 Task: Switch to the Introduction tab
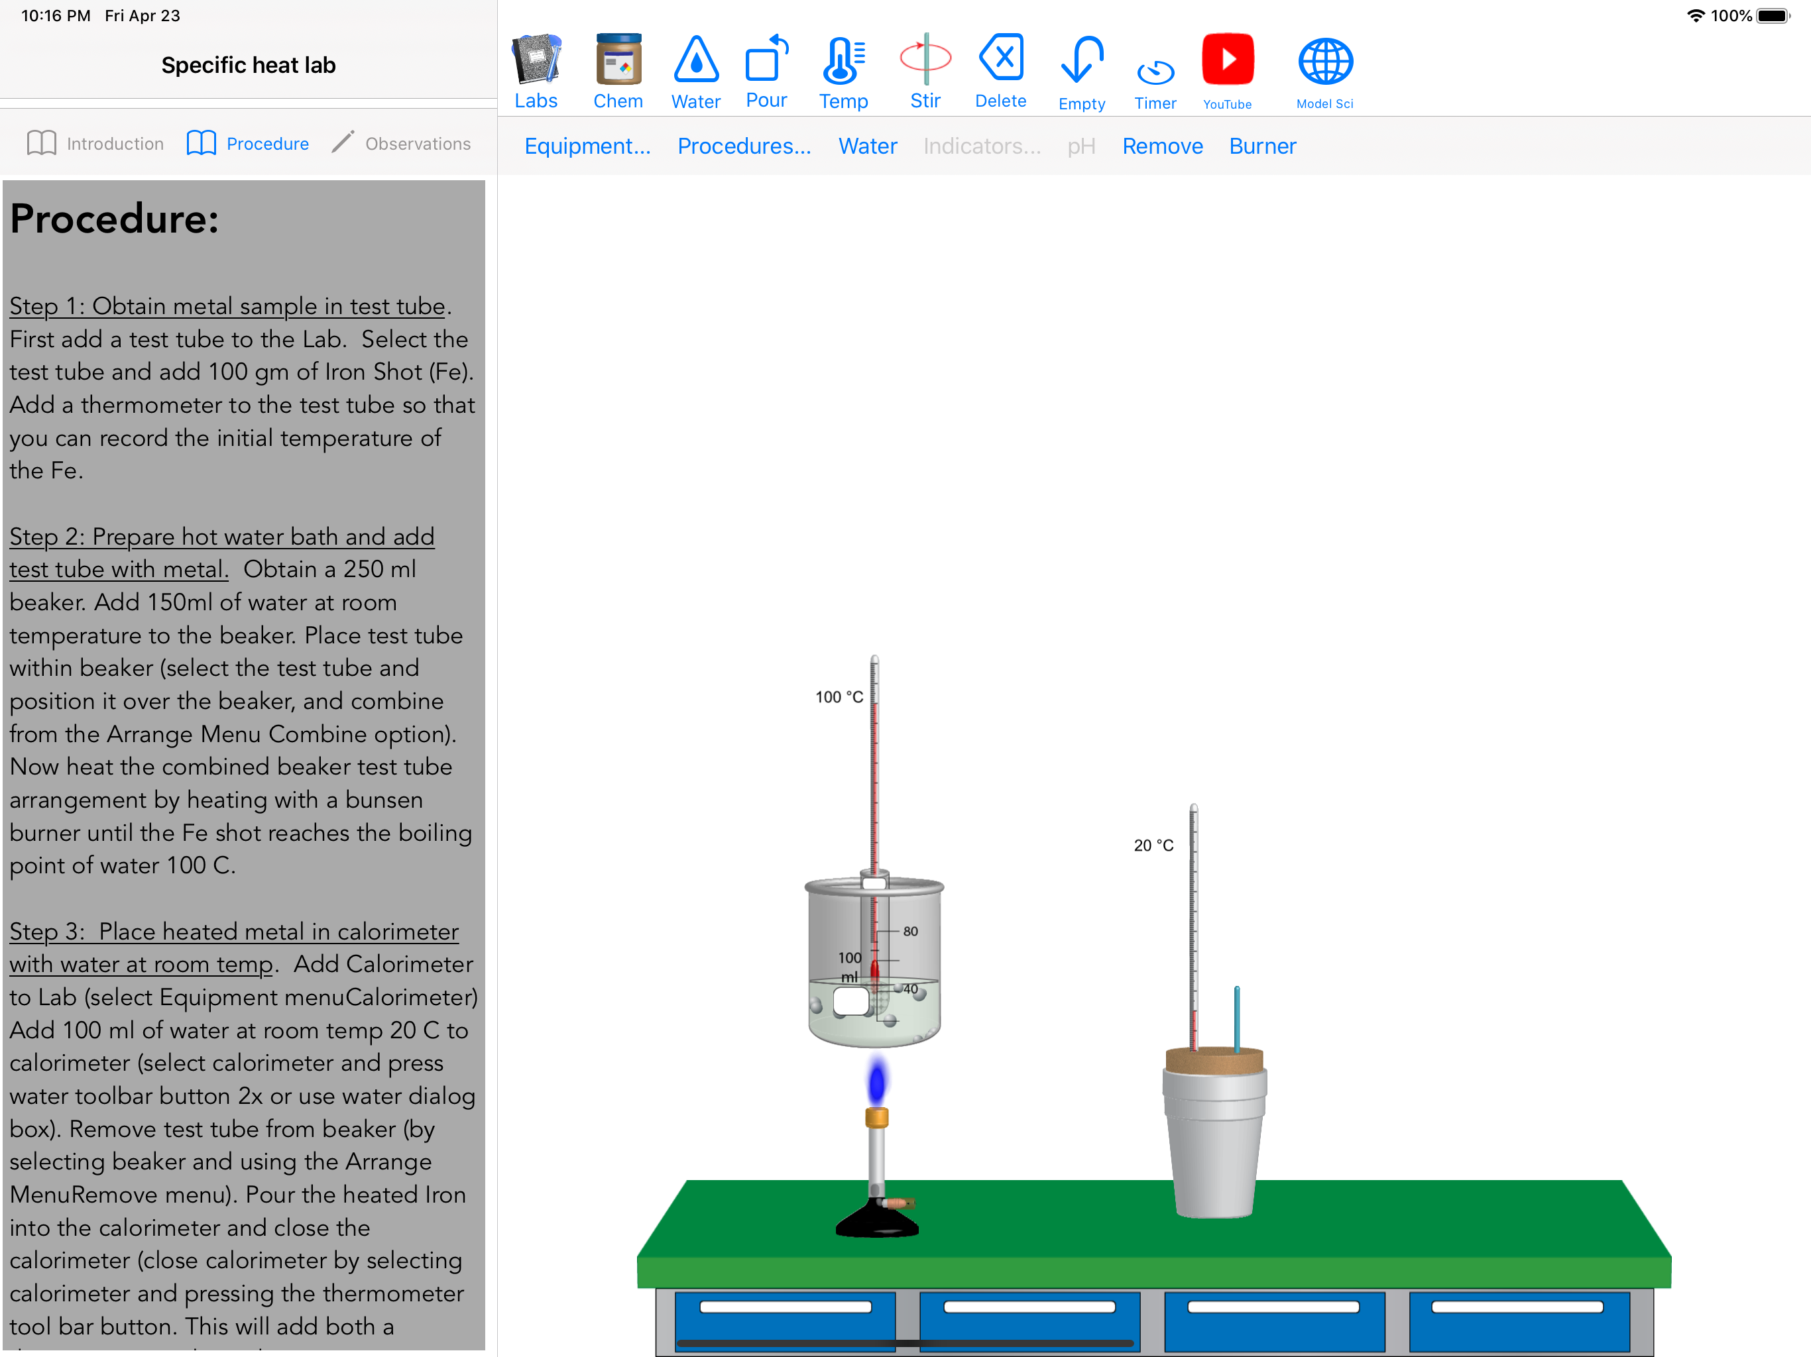click(x=95, y=143)
